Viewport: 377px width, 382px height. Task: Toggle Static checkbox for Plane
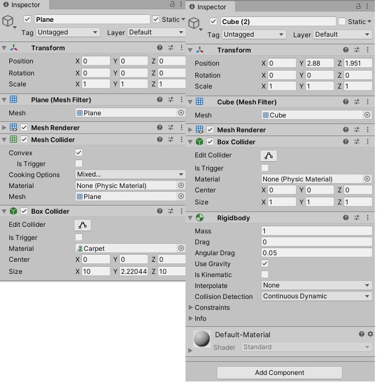(x=156, y=19)
